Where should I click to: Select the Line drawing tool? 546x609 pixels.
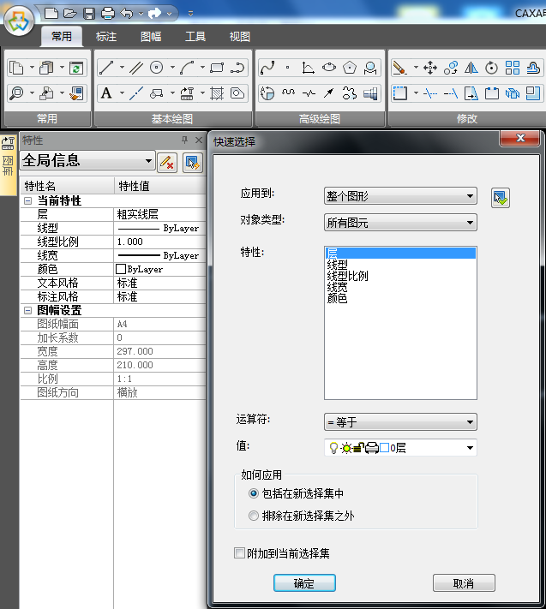[106, 68]
